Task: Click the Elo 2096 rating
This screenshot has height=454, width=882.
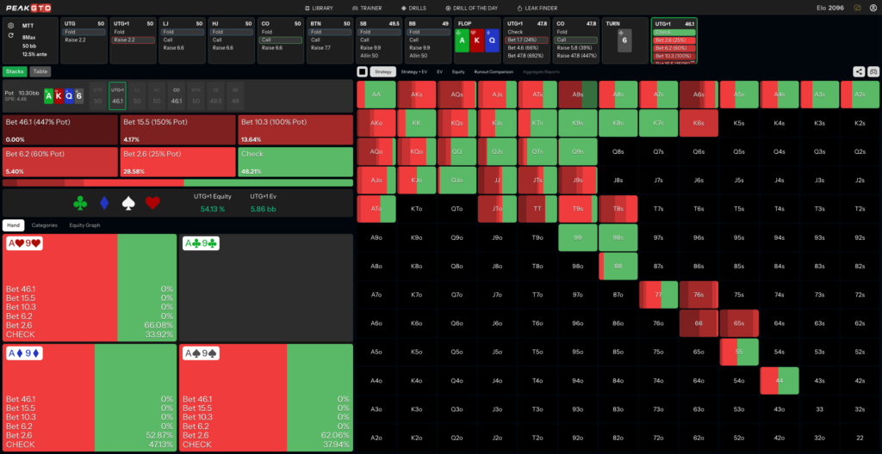Action: click(x=829, y=8)
